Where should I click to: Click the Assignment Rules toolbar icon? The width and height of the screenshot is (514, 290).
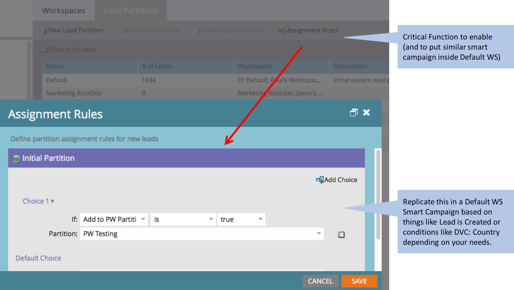281,30
